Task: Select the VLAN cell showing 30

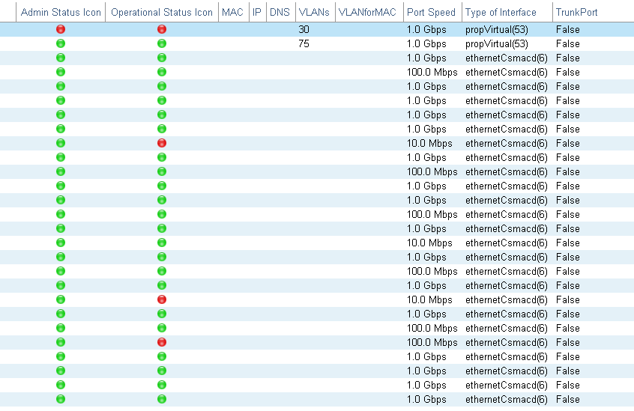Action: (304, 29)
